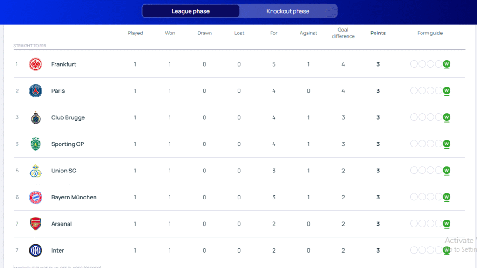Click Sporting CP's first empty form circle
477x268 pixels.
[x=414, y=144]
